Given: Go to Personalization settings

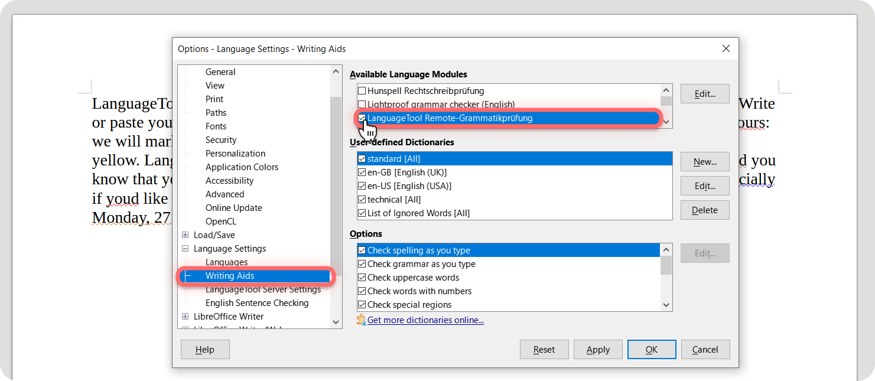Looking at the screenshot, I should (235, 154).
